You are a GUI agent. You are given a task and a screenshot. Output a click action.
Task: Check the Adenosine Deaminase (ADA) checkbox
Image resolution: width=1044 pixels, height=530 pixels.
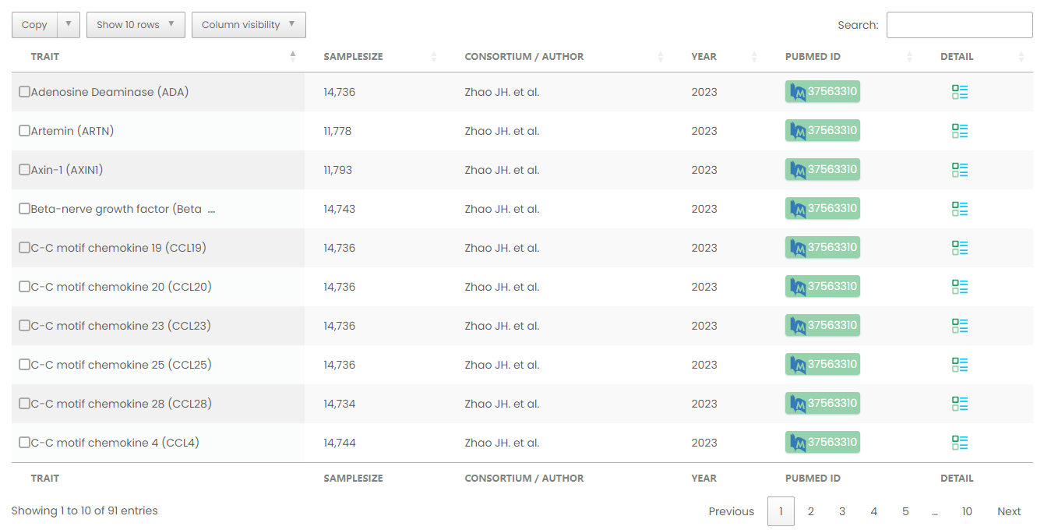point(24,92)
